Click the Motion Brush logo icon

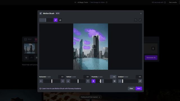point(40,13)
